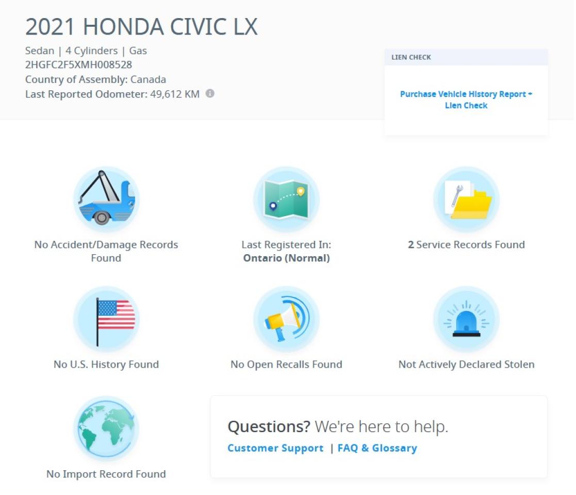Click the globe import record icon

tap(106, 428)
